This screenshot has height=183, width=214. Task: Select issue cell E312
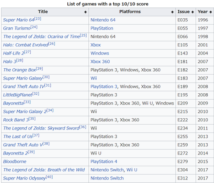pos(186,179)
